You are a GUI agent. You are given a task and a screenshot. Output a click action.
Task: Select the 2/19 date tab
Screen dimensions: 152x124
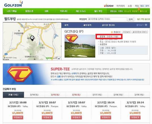click(139, 95)
